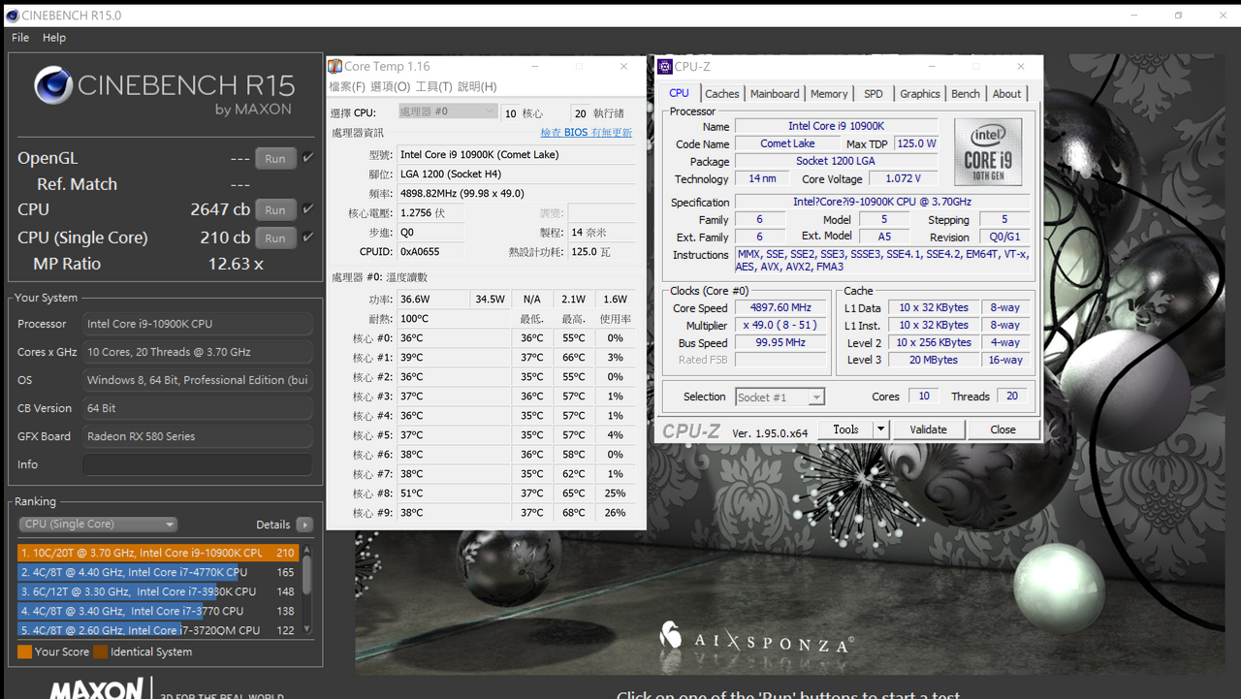
Task: Select ranking row Core i7-3930K CPU
Action: (158, 591)
